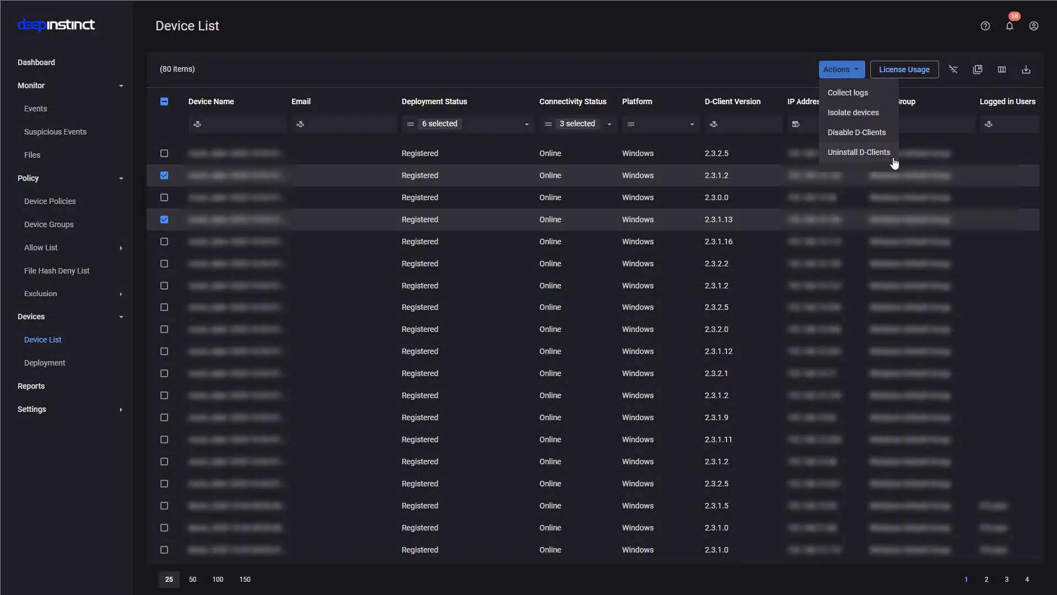Set page size to 50 items

[x=192, y=580]
